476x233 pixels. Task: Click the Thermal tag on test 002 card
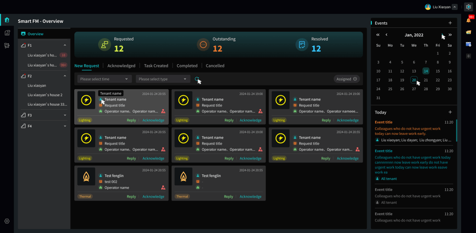(85, 197)
